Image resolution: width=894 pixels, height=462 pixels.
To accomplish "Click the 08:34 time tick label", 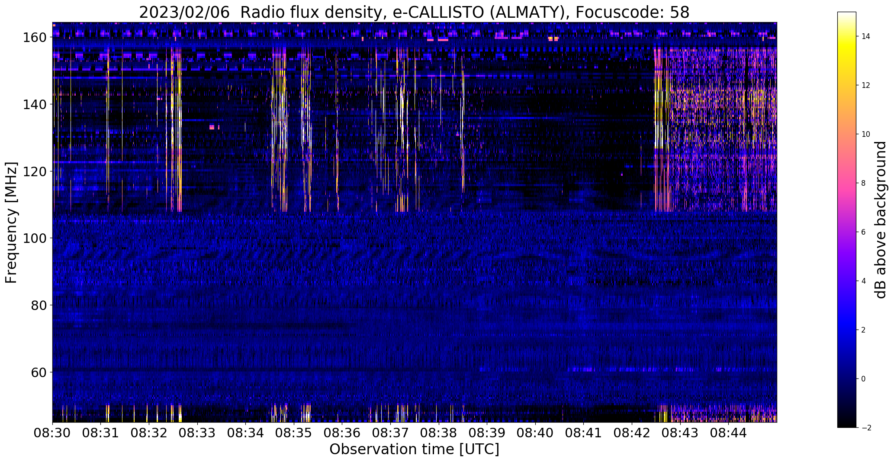I will (245, 433).
